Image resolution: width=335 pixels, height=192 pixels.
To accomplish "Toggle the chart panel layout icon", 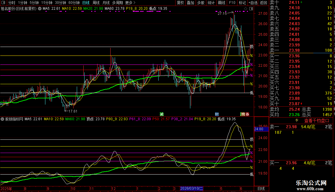I will tap(251, 9).
